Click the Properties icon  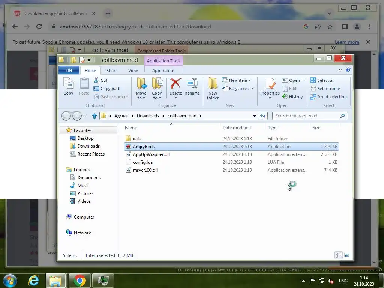(x=270, y=84)
